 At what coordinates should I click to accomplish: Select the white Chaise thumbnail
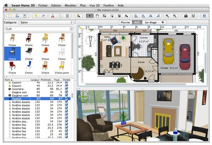62,53
